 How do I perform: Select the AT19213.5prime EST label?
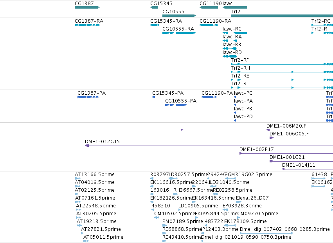tap(97, 222)
